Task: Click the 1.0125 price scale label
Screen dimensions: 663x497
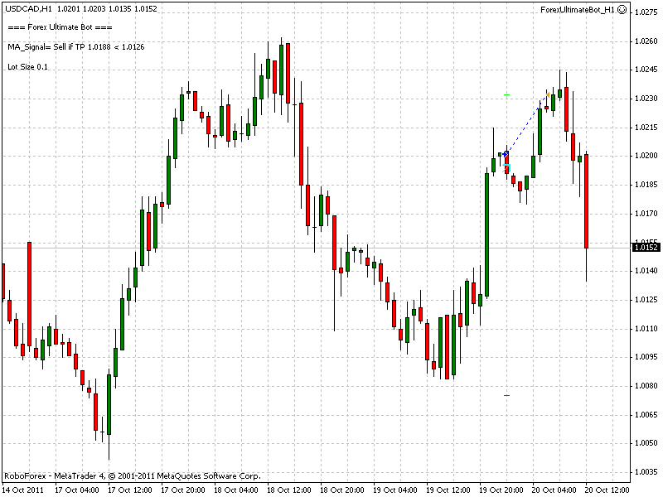Action: [646, 300]
